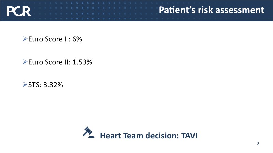The image size is (273, 153).
Task: Click the gavel icon beside Heart Team decision
Action: click(x=88, y=132)
